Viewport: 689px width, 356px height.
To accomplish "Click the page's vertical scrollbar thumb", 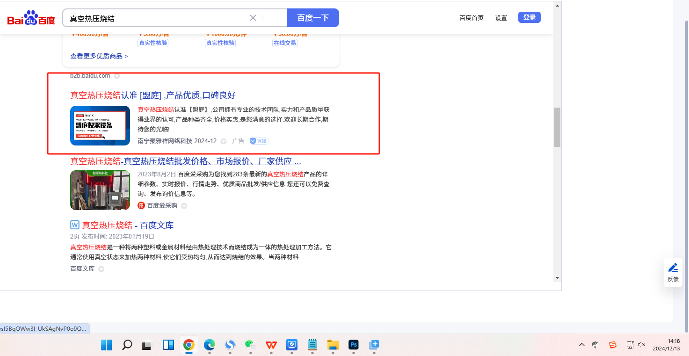I will click(557, 127).
